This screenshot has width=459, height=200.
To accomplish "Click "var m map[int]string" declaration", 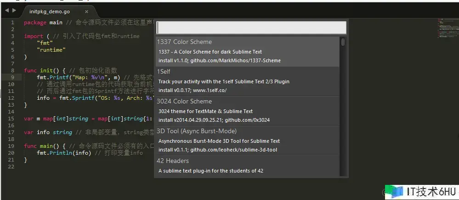I will (x=56, y=119).
